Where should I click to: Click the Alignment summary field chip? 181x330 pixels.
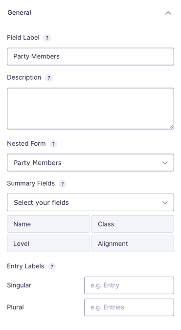click(133, 243)
